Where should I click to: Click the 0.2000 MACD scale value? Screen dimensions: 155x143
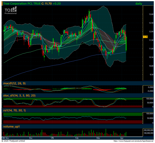pos(150,87)
